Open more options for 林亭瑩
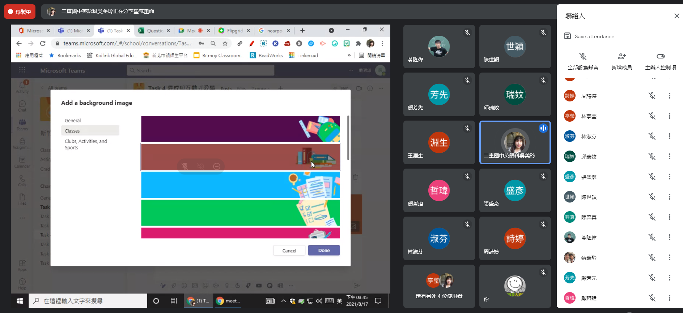 tap(669, 116)
